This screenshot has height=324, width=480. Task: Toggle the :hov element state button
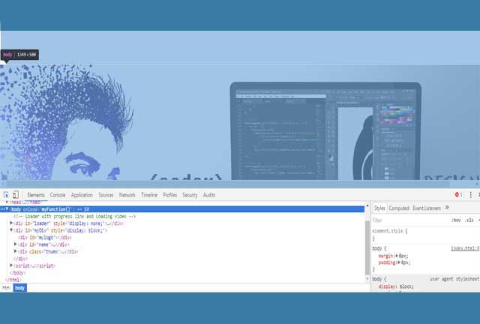click(x=456, y=220)
